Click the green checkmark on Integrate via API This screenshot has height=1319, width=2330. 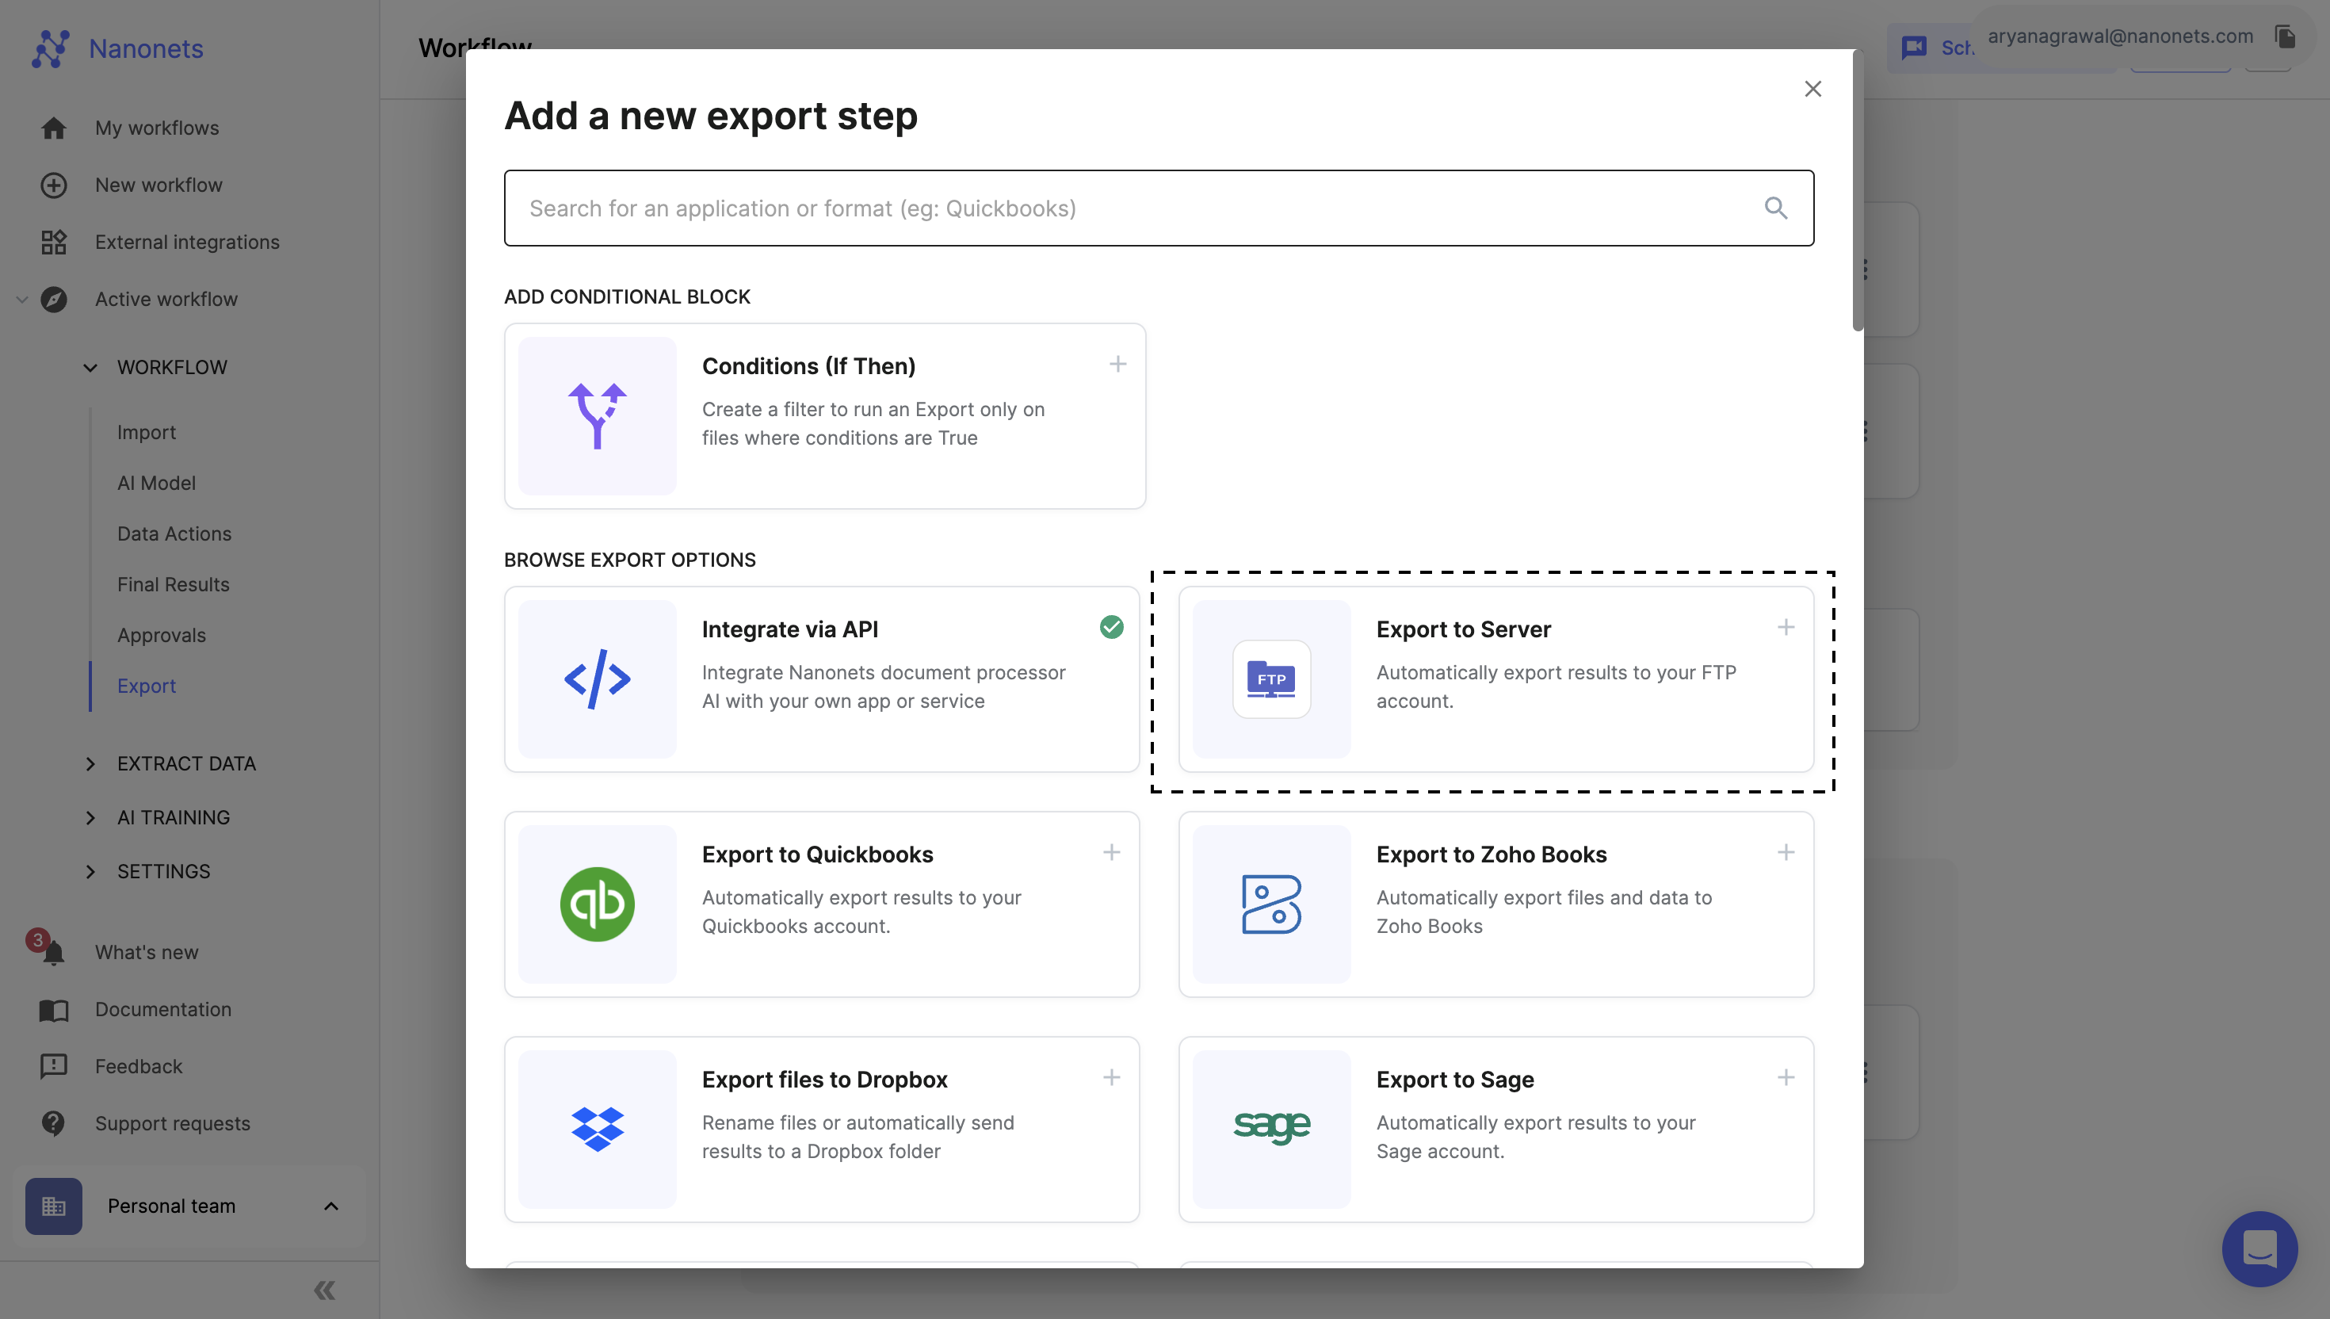tap(1111, 627)
